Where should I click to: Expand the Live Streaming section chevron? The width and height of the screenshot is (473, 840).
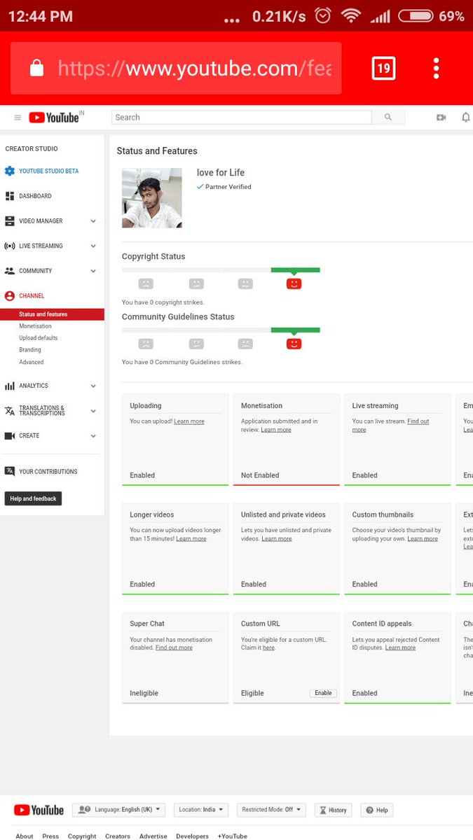(93, 246)
